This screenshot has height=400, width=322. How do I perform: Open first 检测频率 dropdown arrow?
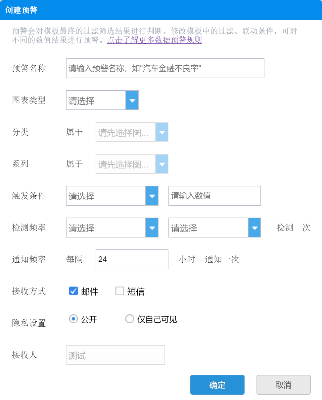click(152, 228)
